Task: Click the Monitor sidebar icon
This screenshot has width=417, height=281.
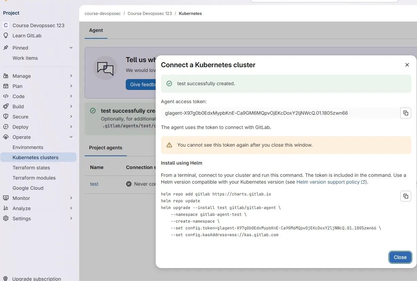Action: (x=6, y=198)
